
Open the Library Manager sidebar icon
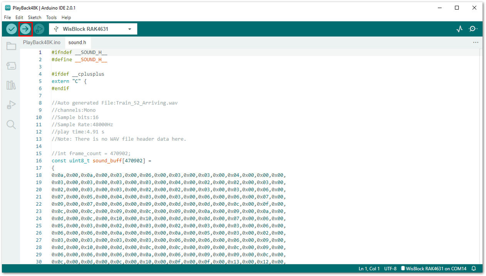[x=11, y=85]
